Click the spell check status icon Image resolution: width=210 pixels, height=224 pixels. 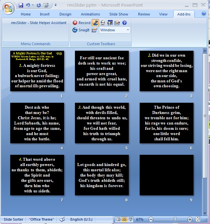62,219
